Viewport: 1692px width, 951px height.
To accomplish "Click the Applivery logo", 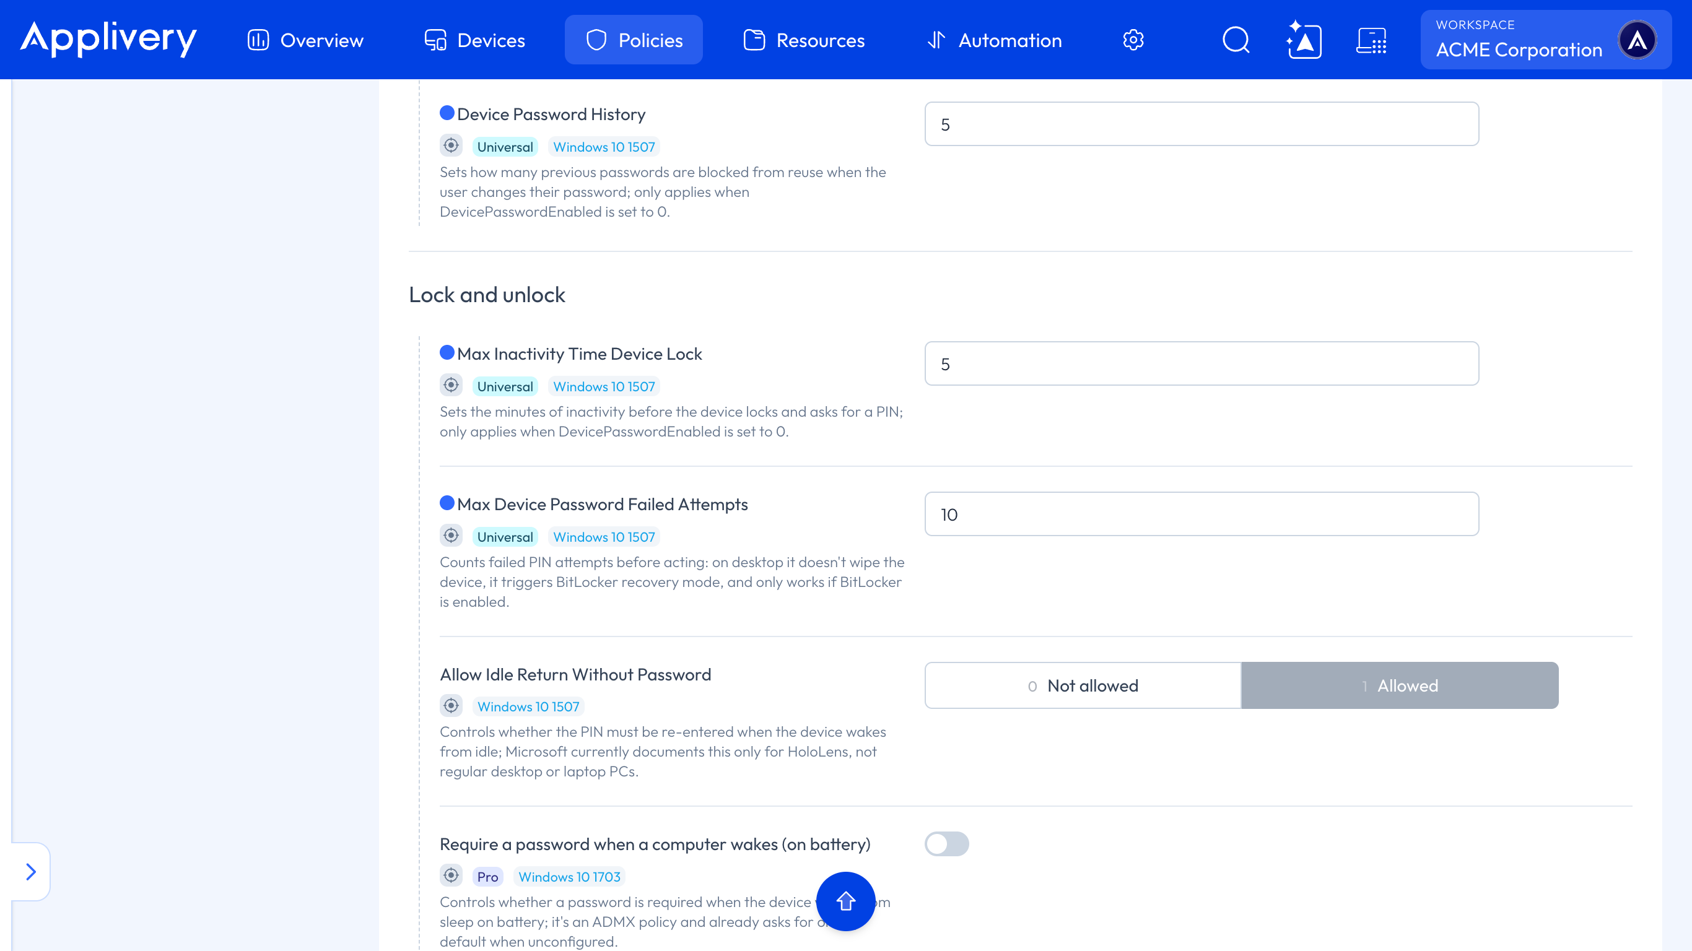I will pyautogui.click(x=108, y=39).
